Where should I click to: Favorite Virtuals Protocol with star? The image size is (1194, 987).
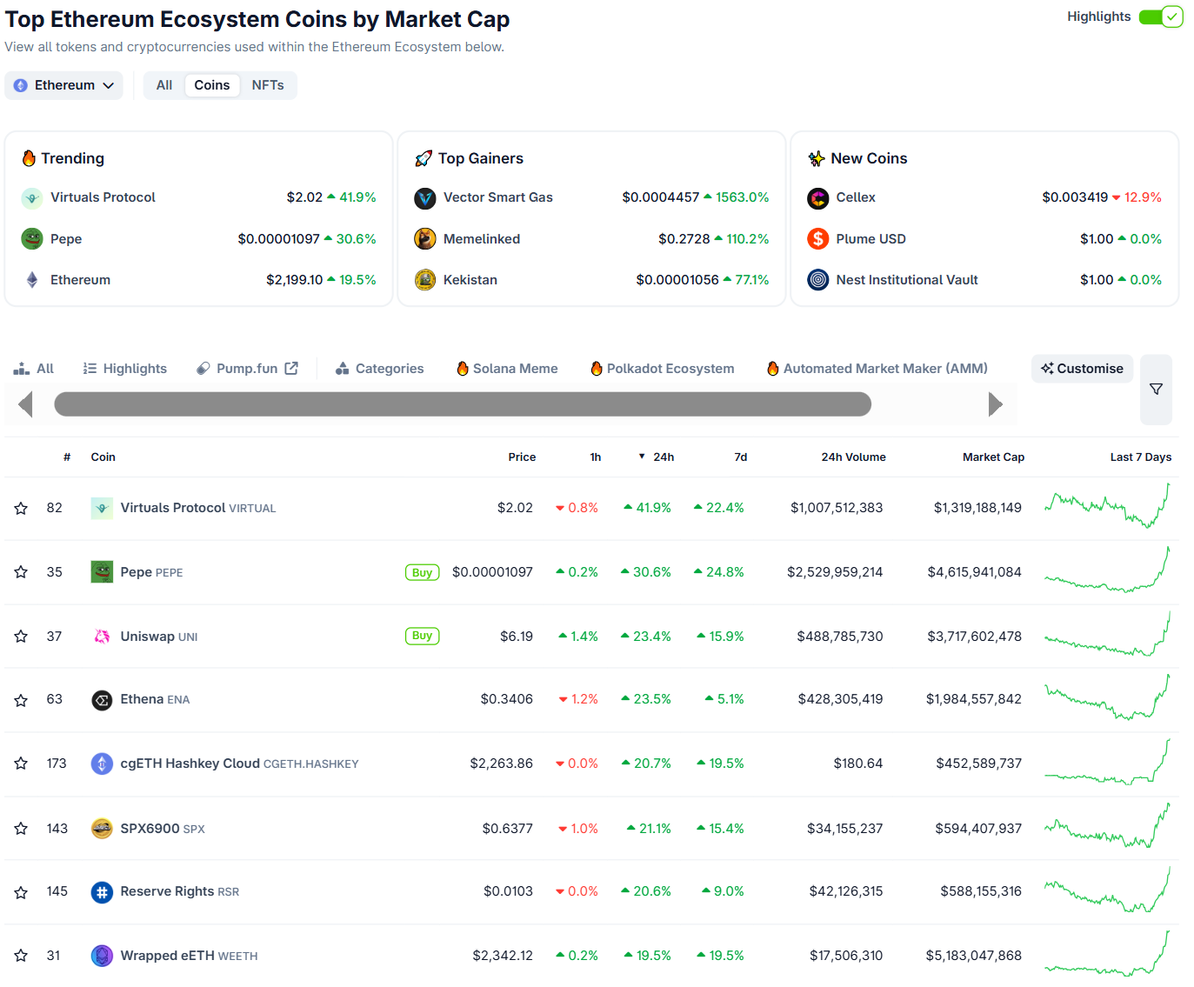[x=21, y=509]
